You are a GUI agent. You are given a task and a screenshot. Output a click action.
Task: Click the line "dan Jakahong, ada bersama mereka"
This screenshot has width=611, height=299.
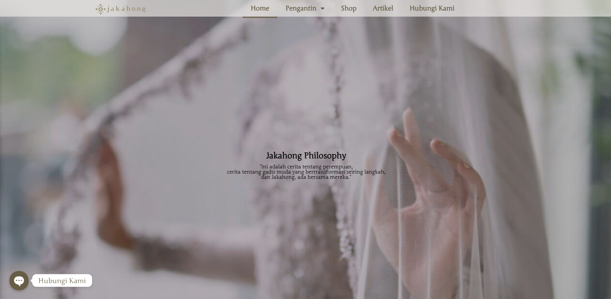[306, 177]
